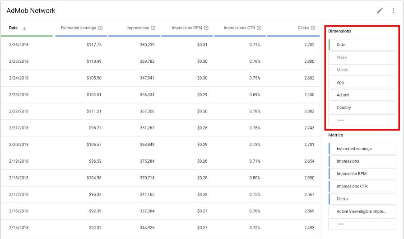Click the Metrics section heading
Viewport: 404px width, 239px height.
point(335,135)
